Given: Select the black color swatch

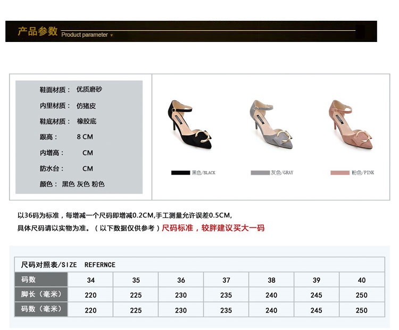Looking at the screenshot, I should [180, 173].
